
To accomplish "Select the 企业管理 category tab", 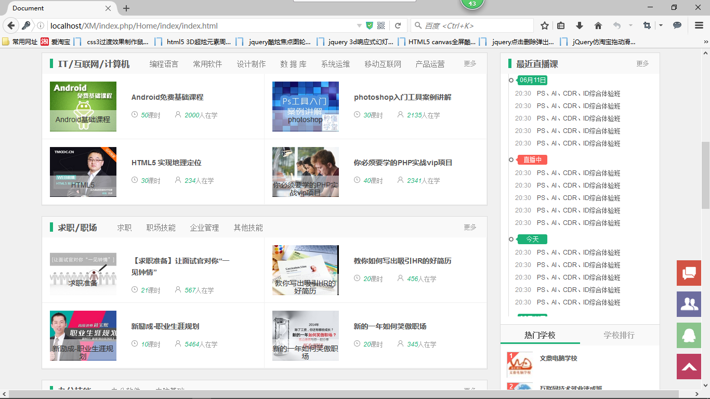I will tap(204, 228).
